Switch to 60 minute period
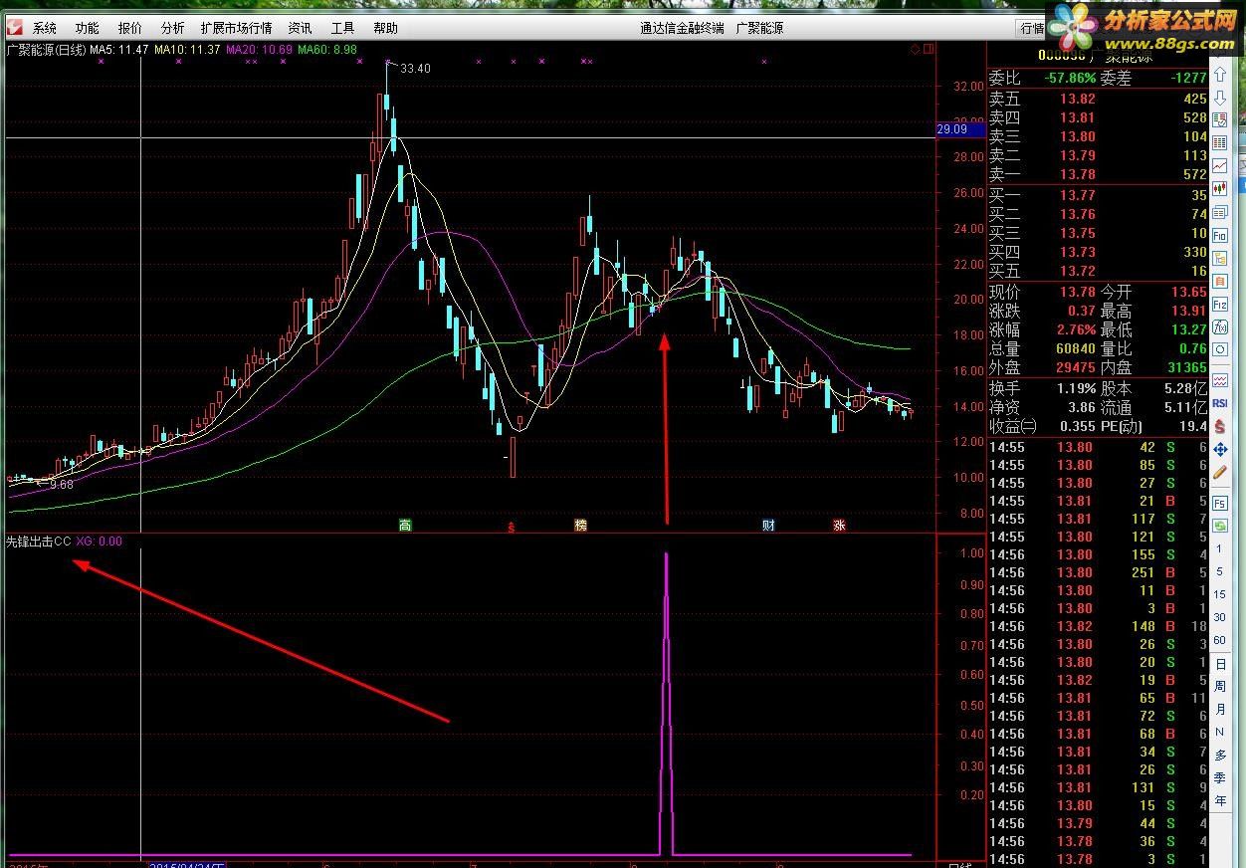1246x868 pixels. (1220, 640)
